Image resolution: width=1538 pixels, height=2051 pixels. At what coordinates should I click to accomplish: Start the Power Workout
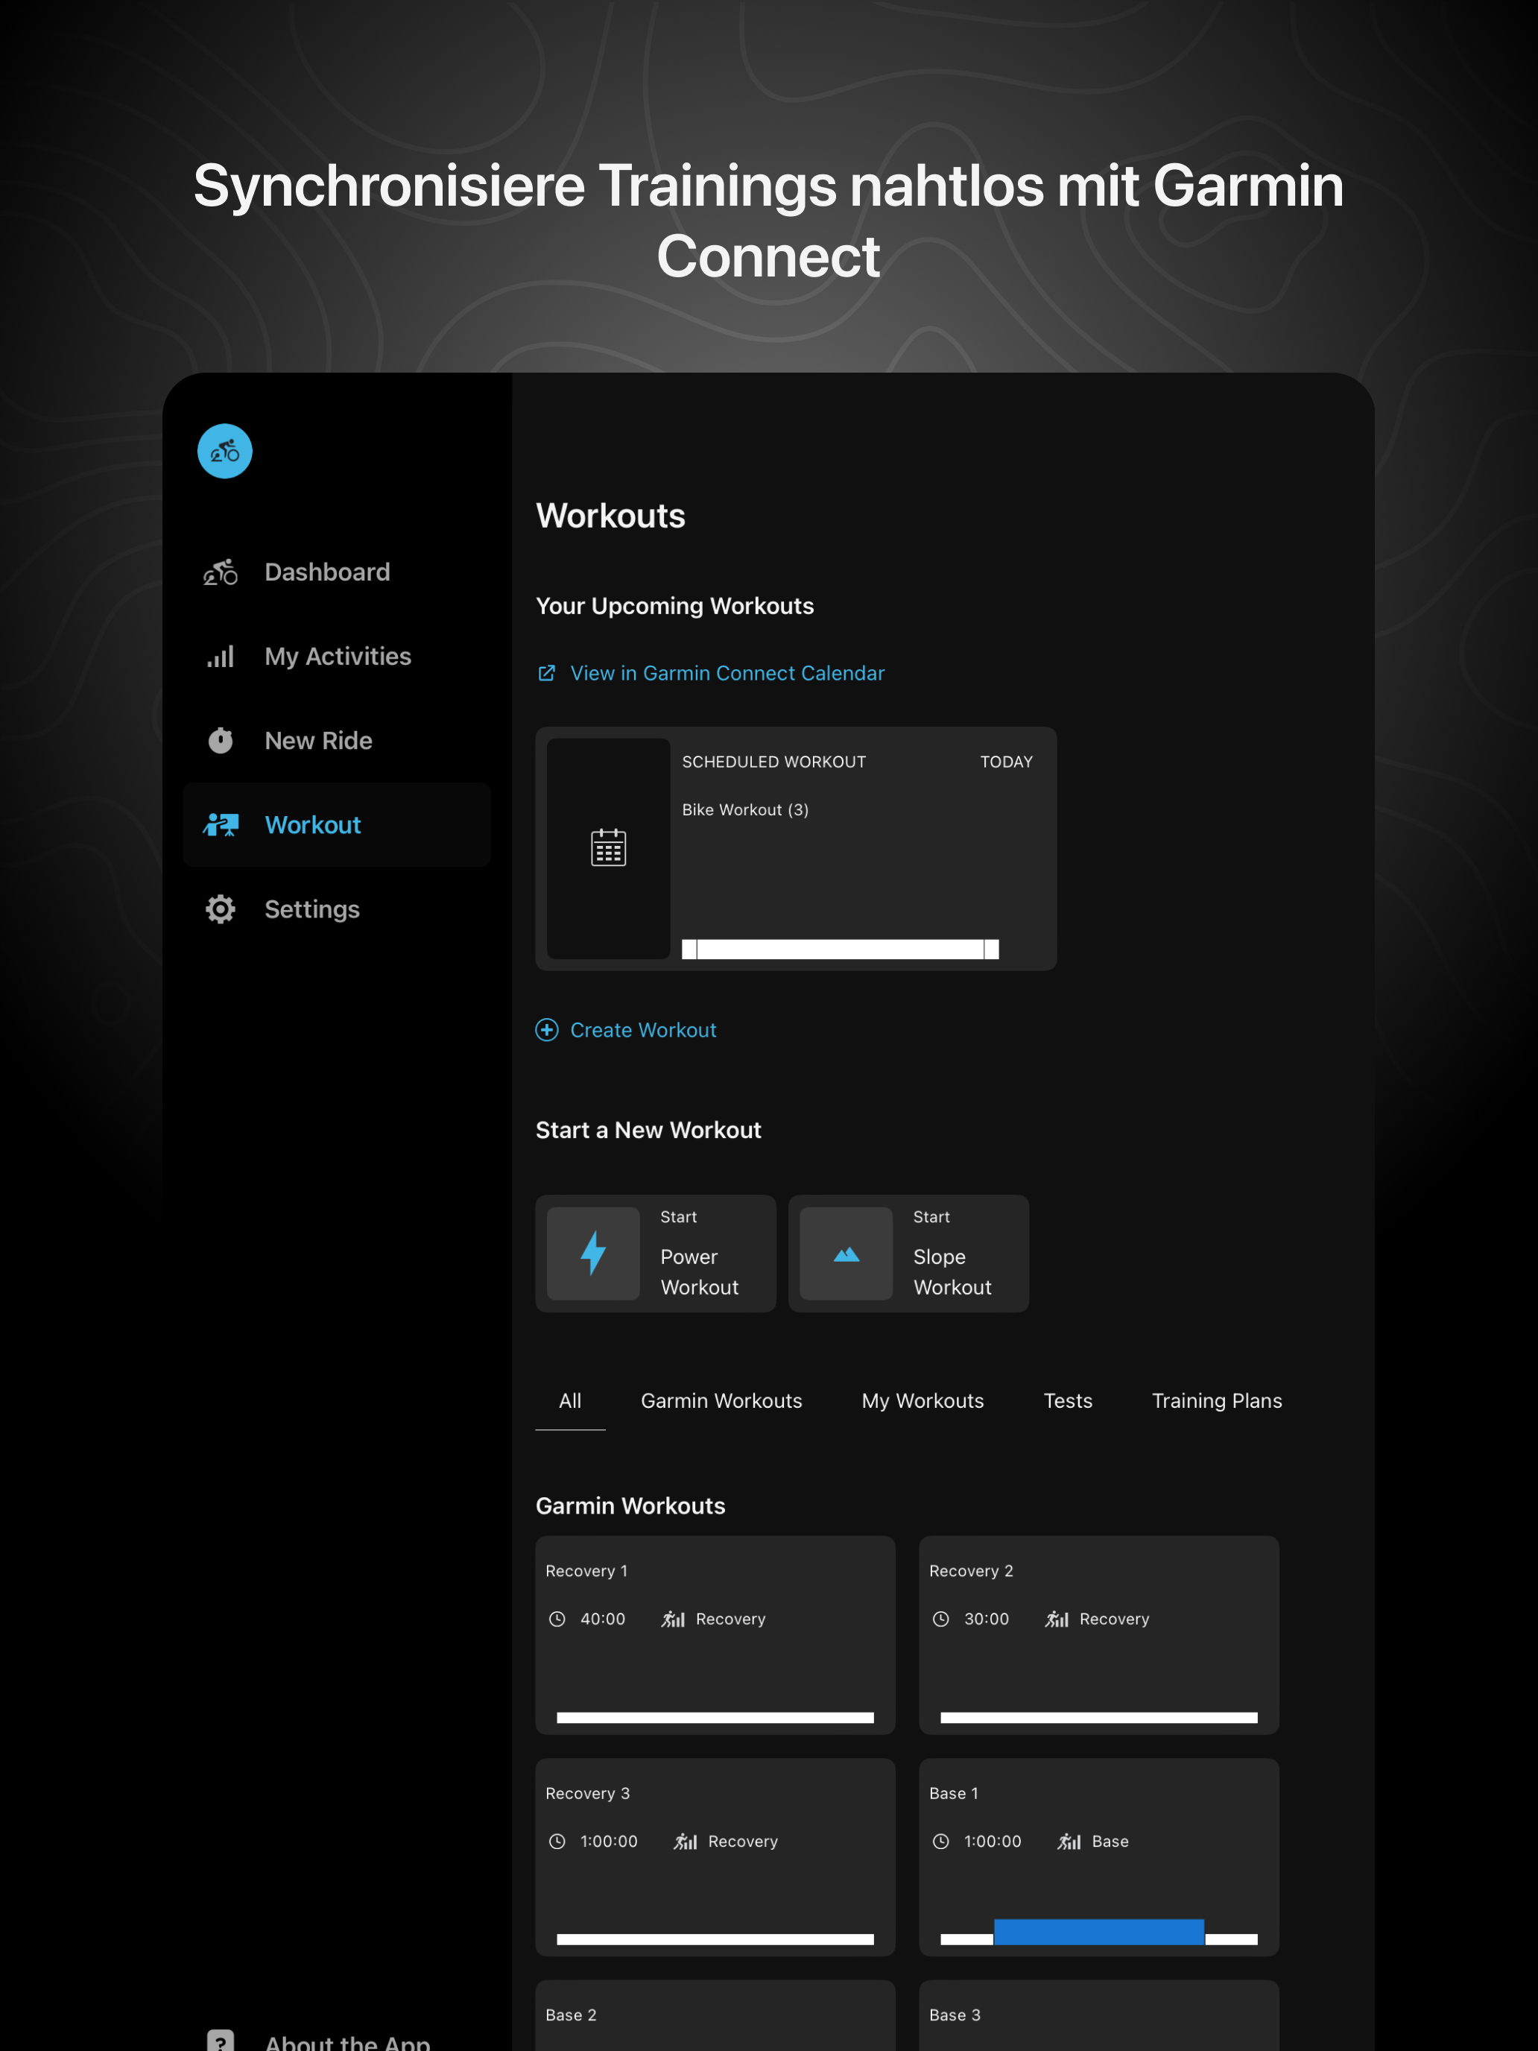pyautogui.click(x=656, y=1254)
